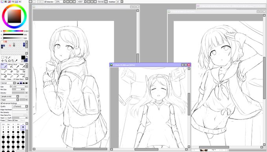Choose the lasso selection tool

point(6,57)
